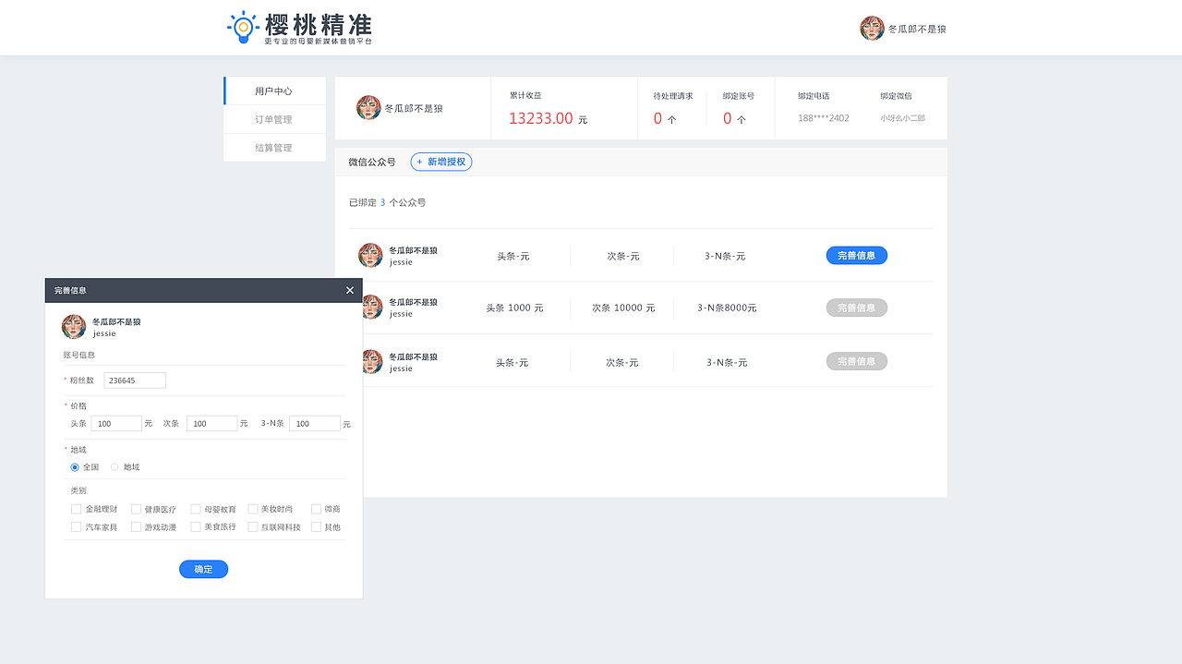Viewport: 1182px width, 664px height.
Task: Check the 互联网科技 category checkbox
Action: point(254,526)
